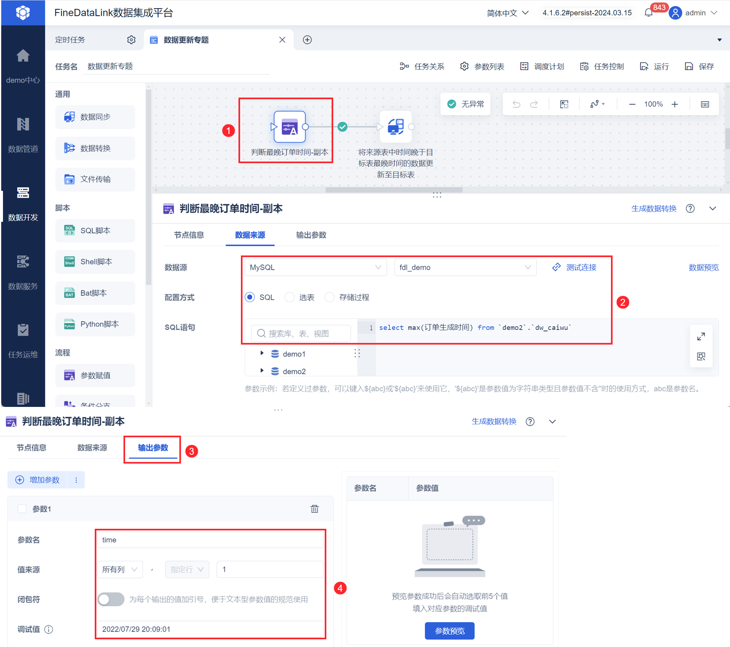The height and width of the screenshot is (647, 730).
Task: Switch to the upper 输出参数 tab
Action: pos(311,235)
